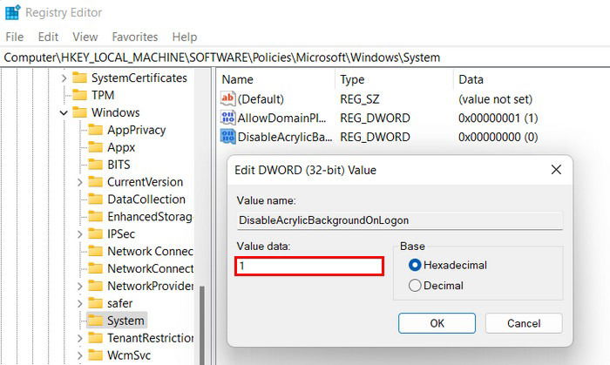Click the System folder icon
The height and width of the screenshot is (365, 610).
(95, 321)
